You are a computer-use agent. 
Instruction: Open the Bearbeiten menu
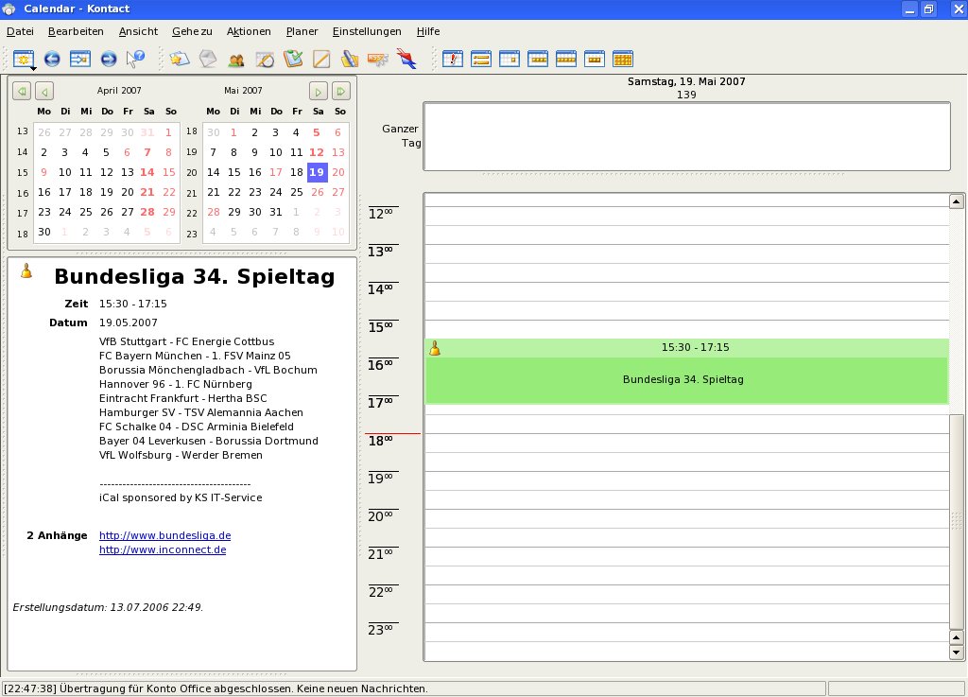(76, 31)
